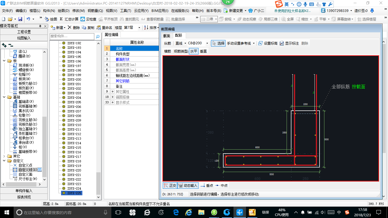The image size is (388, 218).
Task: Pin the 模块导航栏 panel
Action: coord(40,26)
